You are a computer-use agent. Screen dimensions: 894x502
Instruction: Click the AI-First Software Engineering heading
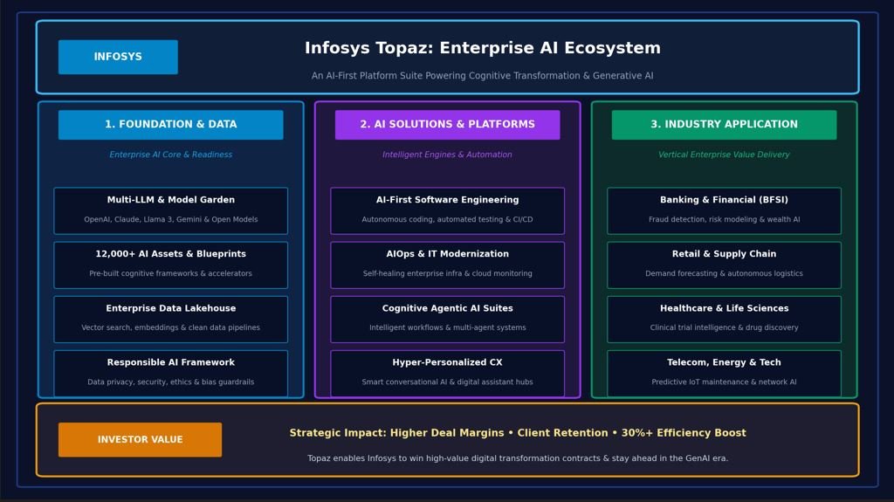pos(448,200)
